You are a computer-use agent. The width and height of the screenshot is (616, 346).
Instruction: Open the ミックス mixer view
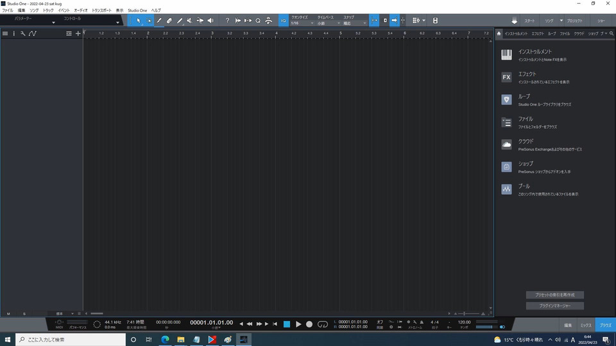(x=586, y=325)
